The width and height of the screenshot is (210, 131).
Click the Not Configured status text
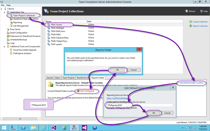coord(87,91)
